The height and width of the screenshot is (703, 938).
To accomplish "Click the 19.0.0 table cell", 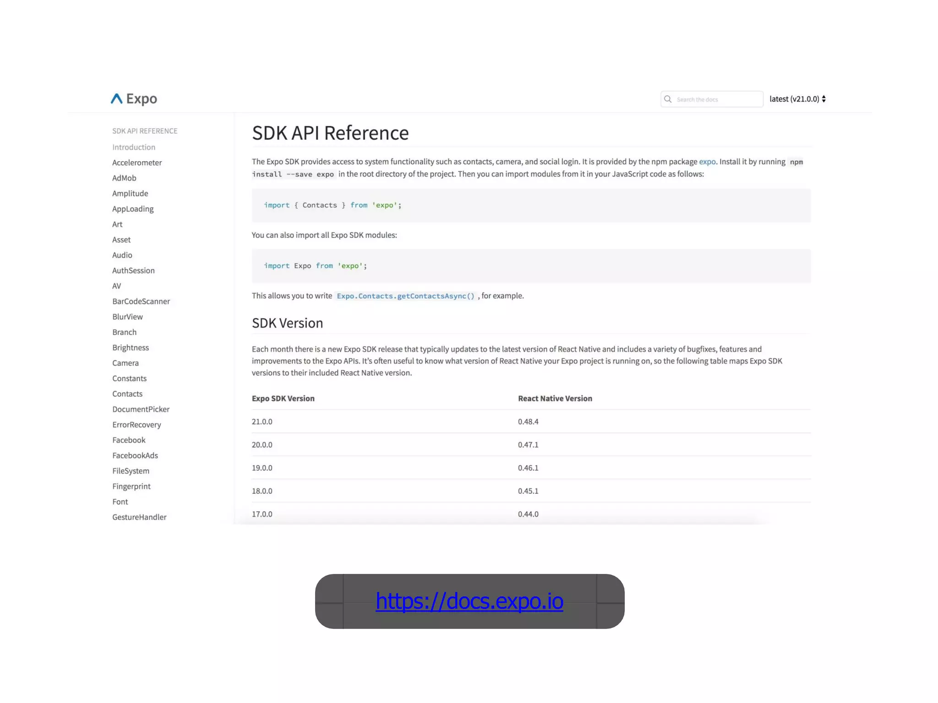I will [262, 468].
